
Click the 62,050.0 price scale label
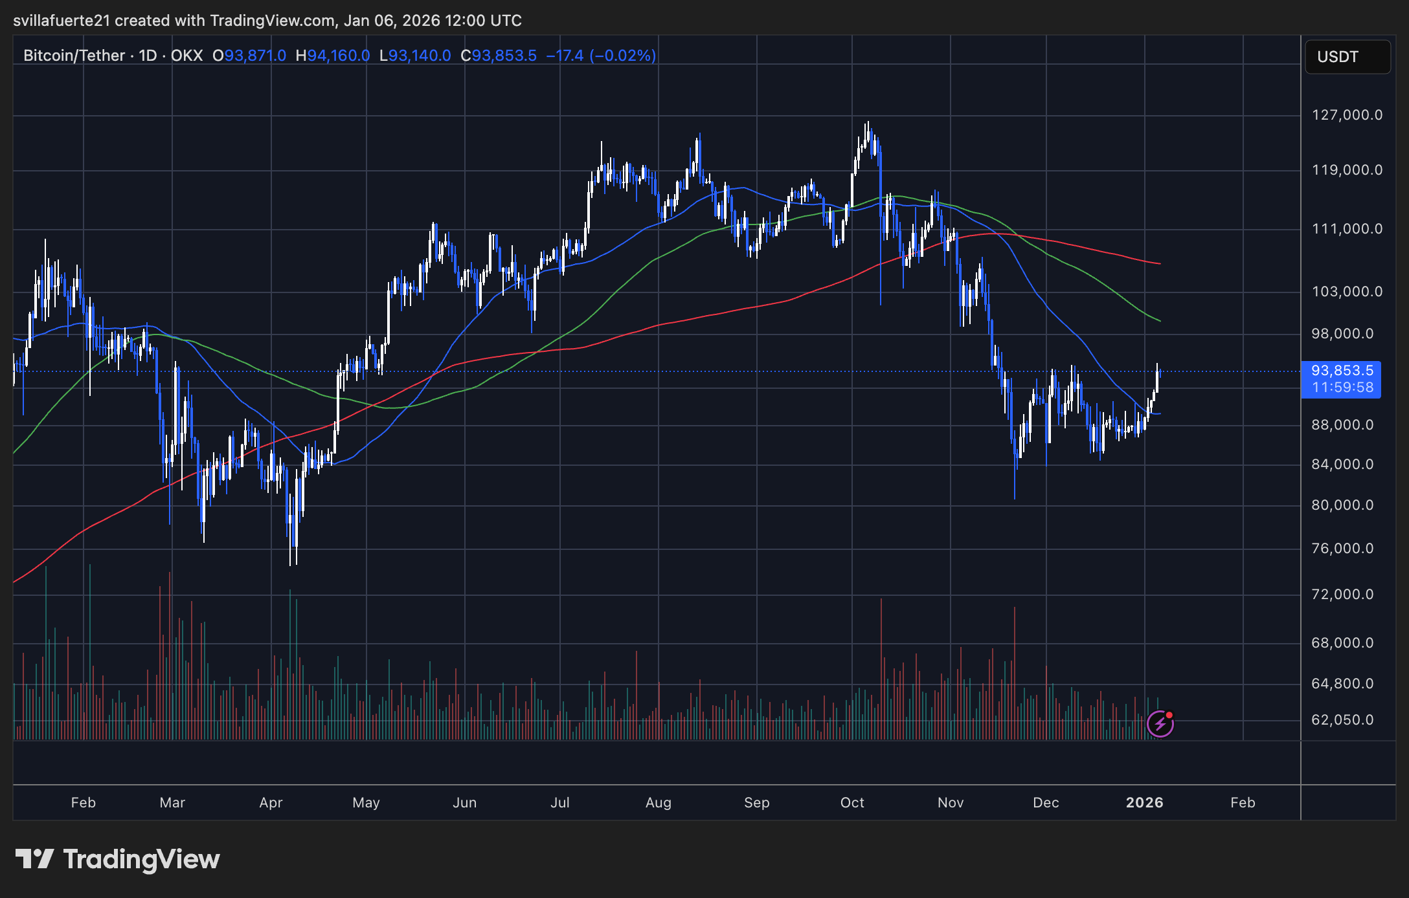tap(1342, 720)
